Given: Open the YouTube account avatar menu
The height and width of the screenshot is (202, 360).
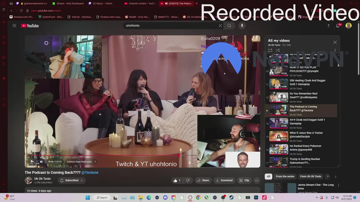Looking at the screenshot, I should click(348, 26).
